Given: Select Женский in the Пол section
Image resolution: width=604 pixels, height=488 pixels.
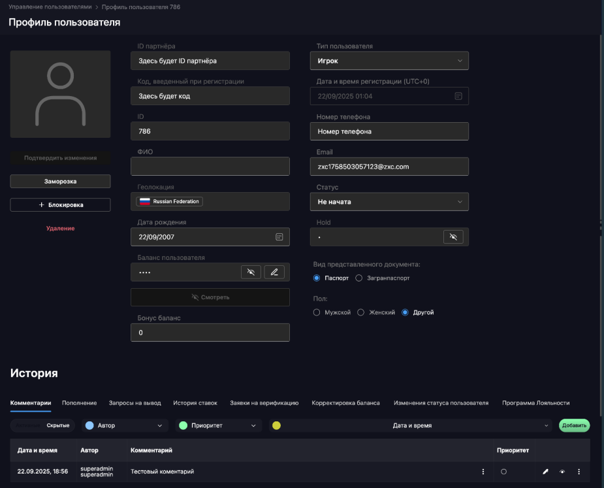Looking at the screenshot, I should click(360, 312).
